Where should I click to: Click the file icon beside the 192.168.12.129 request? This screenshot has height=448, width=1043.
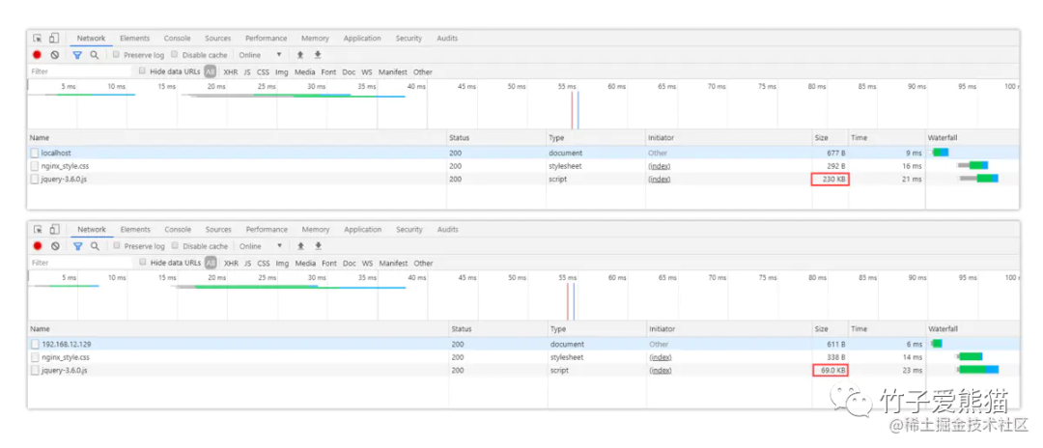(x=36, y=345)
